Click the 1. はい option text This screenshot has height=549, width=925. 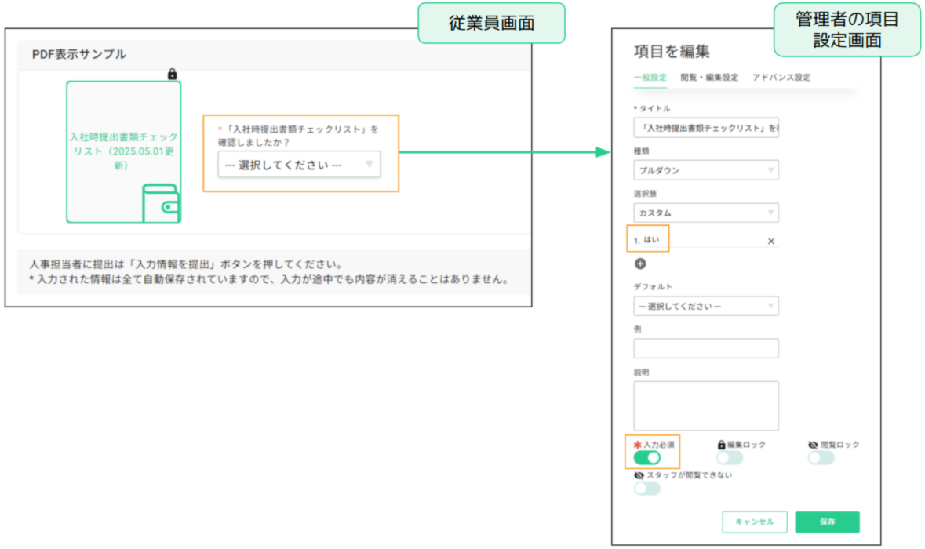[646, 240]
